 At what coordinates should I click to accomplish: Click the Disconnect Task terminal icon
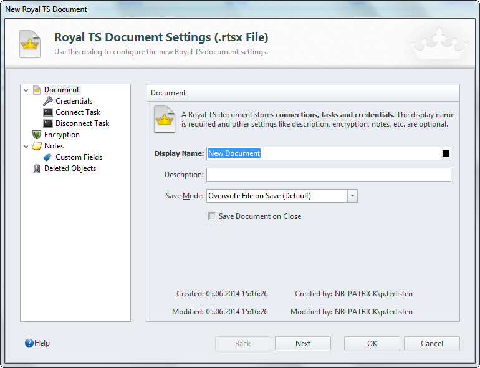coord(48,123)
